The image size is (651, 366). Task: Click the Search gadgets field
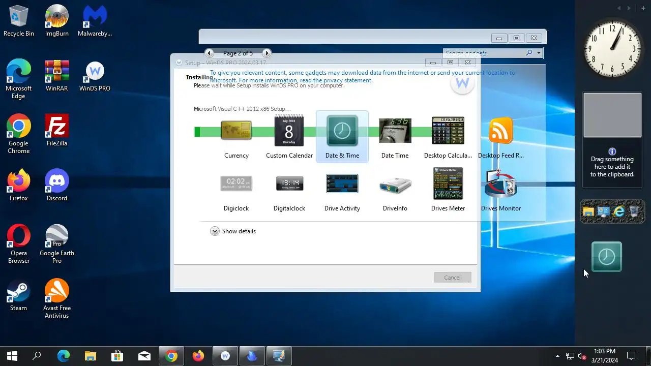pos(484,53)
